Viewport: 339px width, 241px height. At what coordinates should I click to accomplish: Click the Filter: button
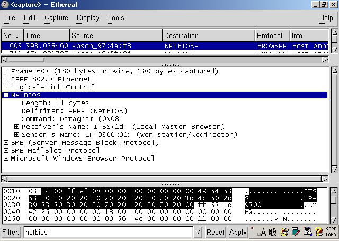[x=11, y=232]
